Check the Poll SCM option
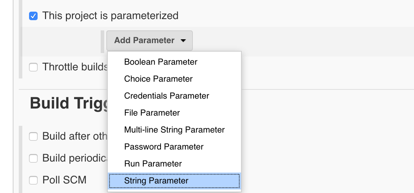Viewport: 414px width, 193px height. click(33, 180)
